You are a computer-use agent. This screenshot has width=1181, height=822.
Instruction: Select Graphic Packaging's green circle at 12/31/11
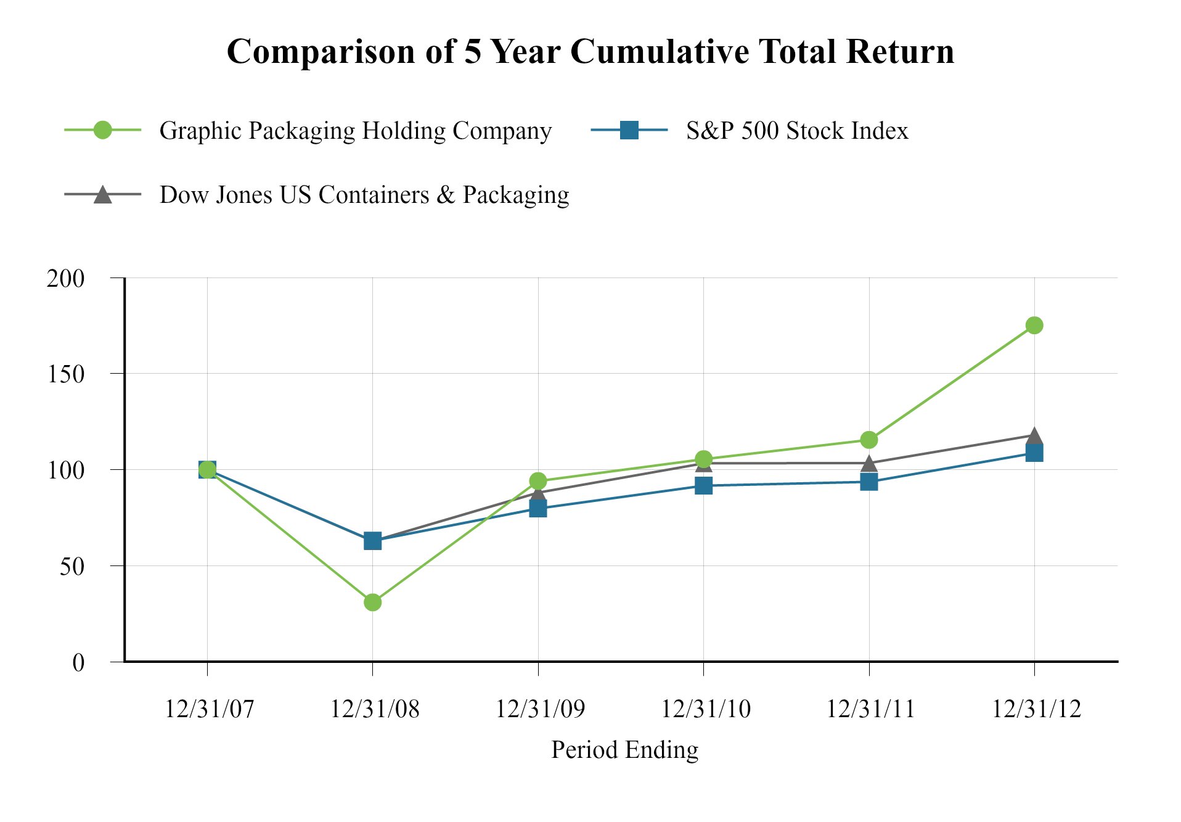pos(868,440)
